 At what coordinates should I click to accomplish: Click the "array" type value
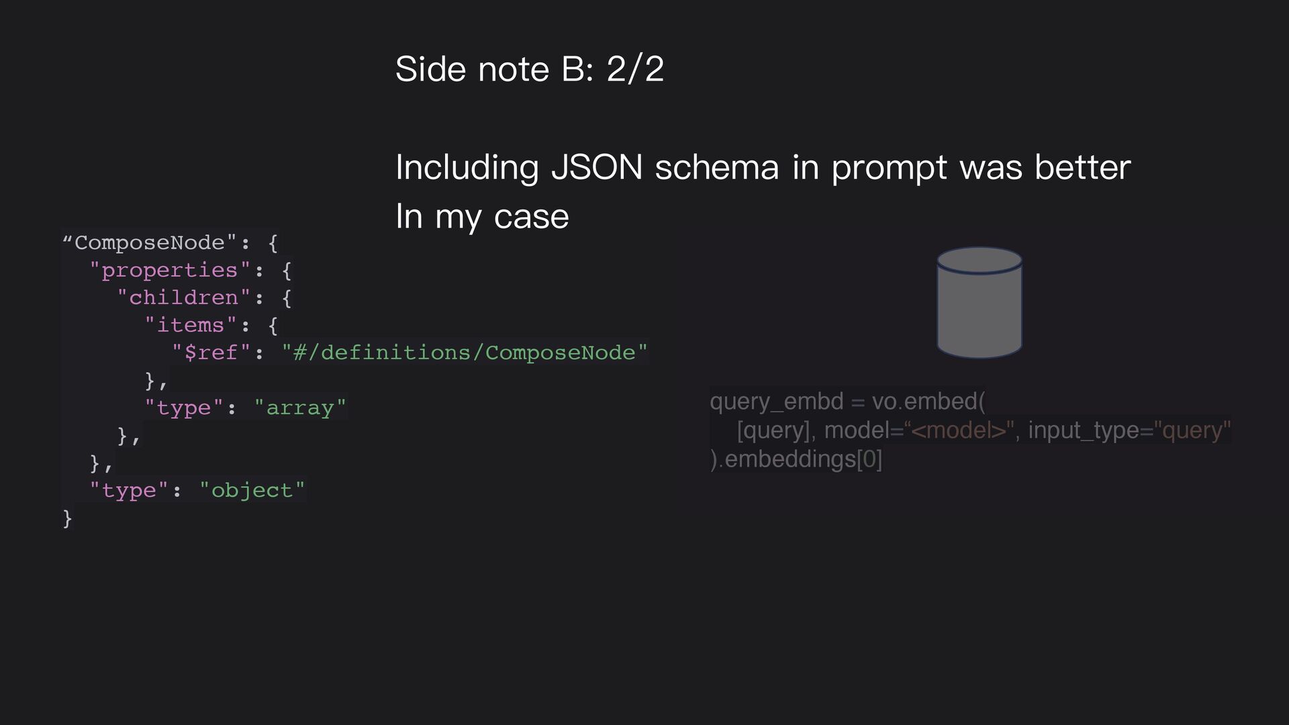300,407
